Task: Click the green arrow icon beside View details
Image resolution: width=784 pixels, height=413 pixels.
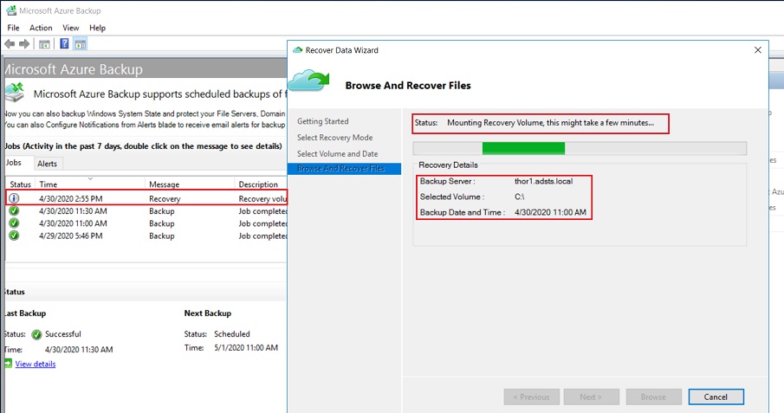Action: 9,364
